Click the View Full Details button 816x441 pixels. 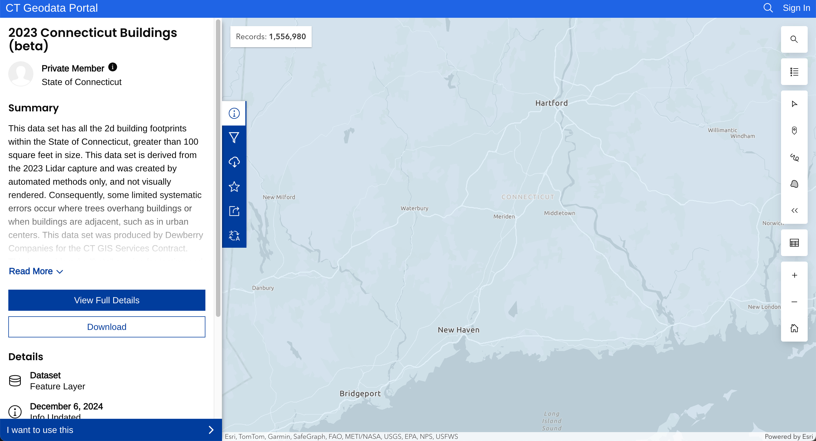107,300
